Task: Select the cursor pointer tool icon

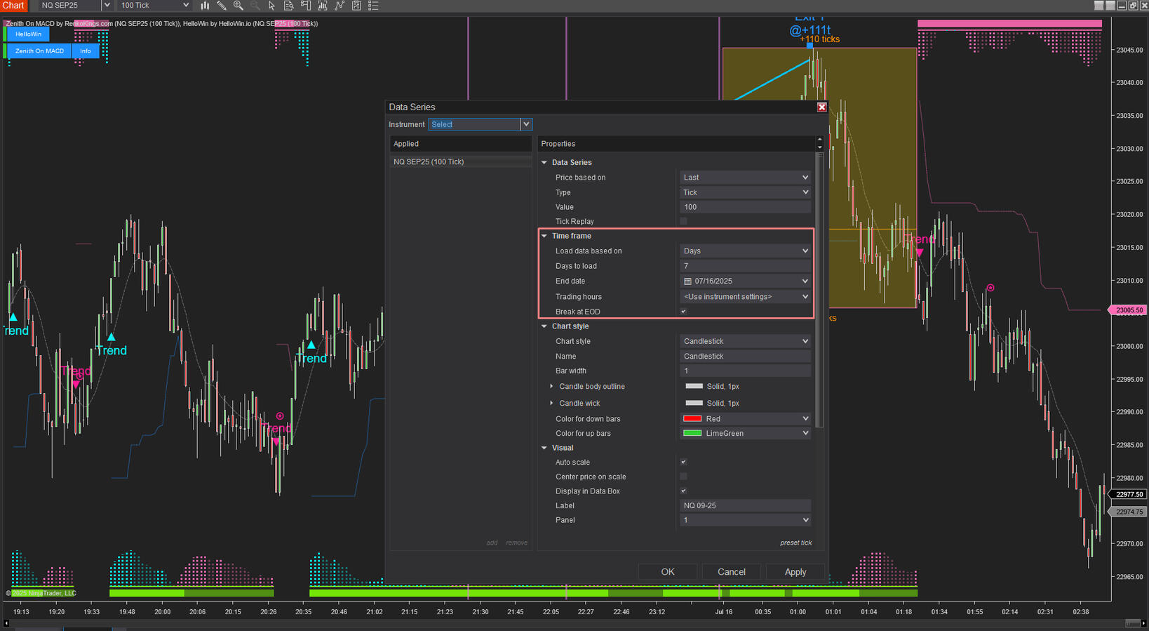Action: [x=272, y=6]
